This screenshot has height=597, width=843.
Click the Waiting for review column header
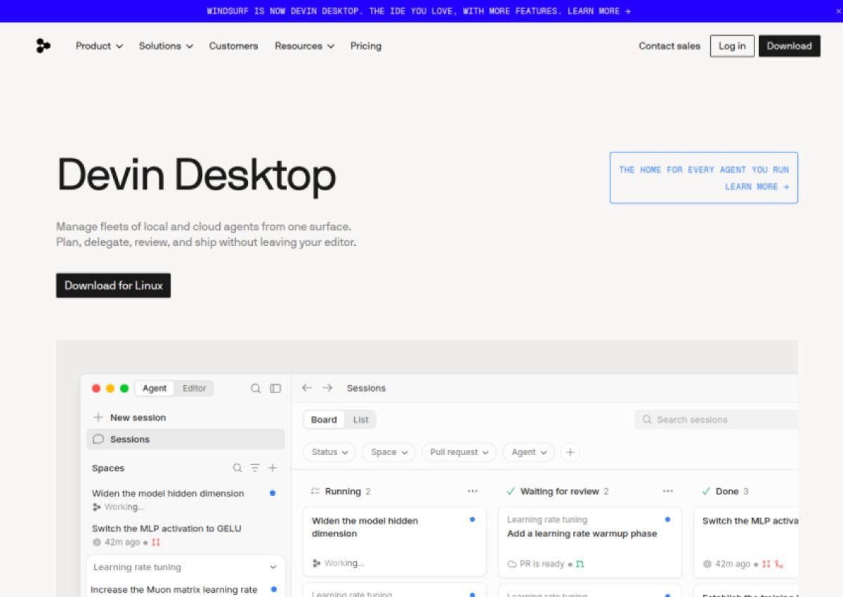[x=559, y=492]
